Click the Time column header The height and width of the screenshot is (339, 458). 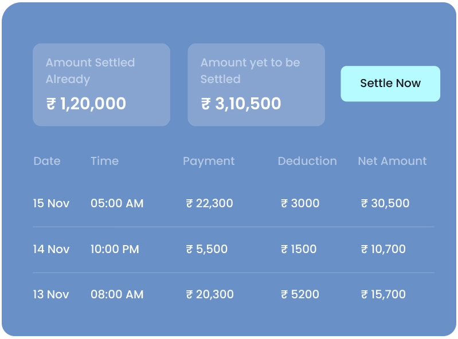pyautogui.click(x=104, y=161)
